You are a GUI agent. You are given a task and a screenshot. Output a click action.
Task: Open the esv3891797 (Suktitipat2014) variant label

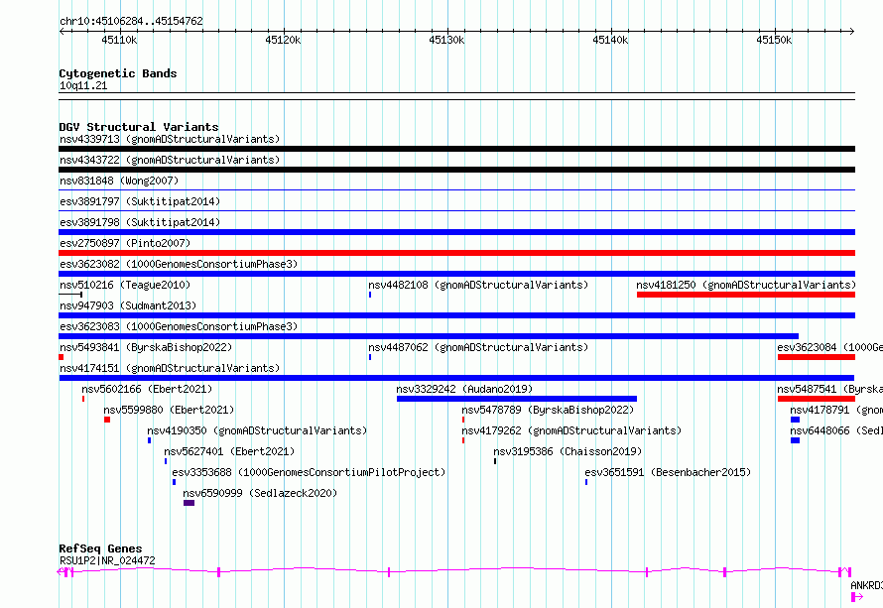[x=140, y=201]
